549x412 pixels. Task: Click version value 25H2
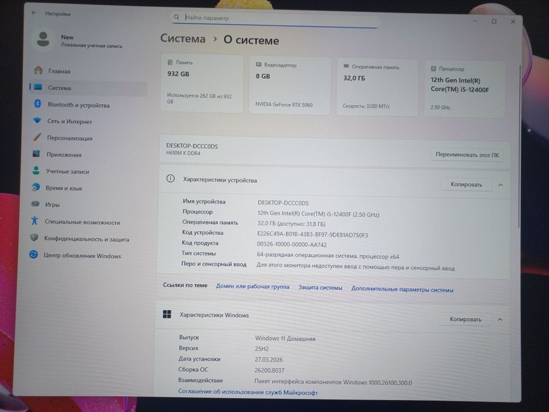(261, 349)
